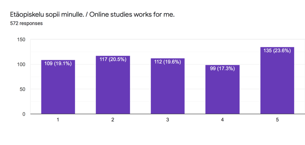Screen dimensions: 305x145
Task: Click the y-axis label 50
Action: click(x=23, y=89)
